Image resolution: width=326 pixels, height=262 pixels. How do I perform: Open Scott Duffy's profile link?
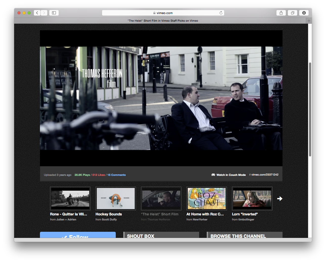click(x=109, y=220)
